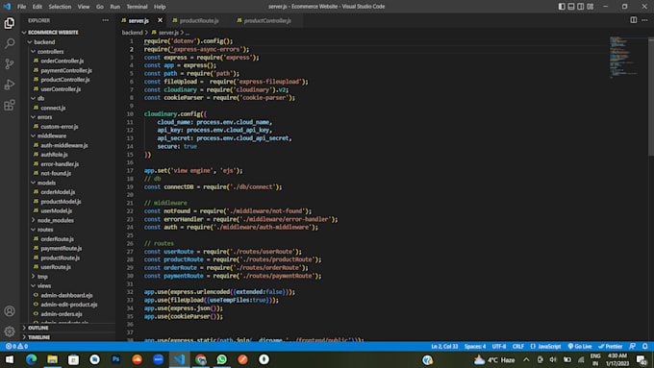The height and width of the screenshot is (368, 654).
Task: Open Chrome from taskbar
Action: [201, 359]
